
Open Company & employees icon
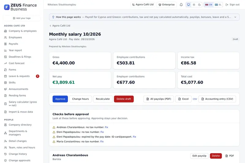coord(6,31)
